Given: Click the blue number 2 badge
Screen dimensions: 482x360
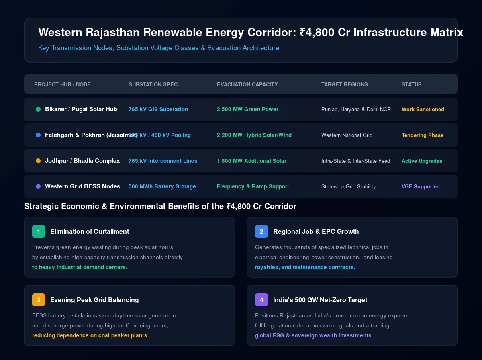Looking at the screenshot, I should coord(261,231).
